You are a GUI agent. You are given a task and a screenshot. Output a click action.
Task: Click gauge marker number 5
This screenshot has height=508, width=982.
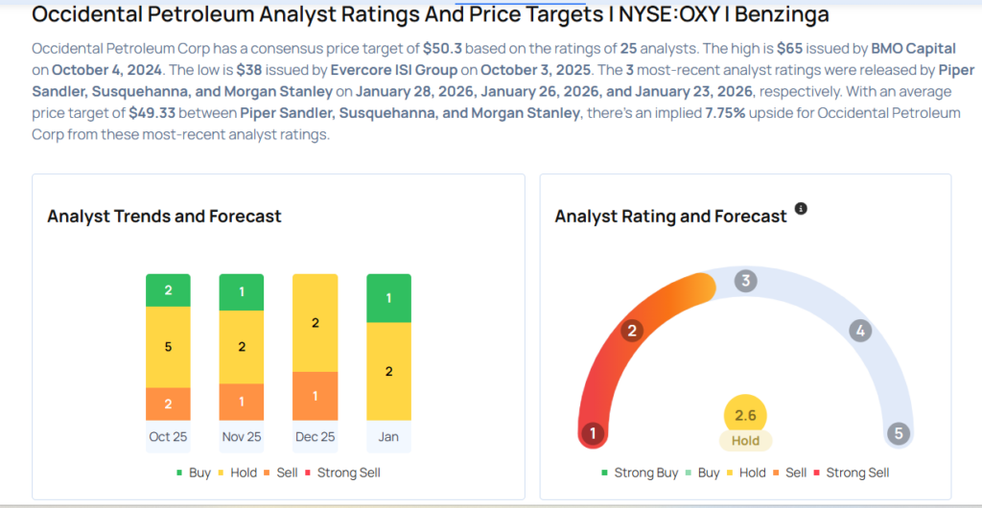point(898,433)
